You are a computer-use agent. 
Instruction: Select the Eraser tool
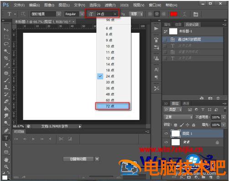point(6,102)
